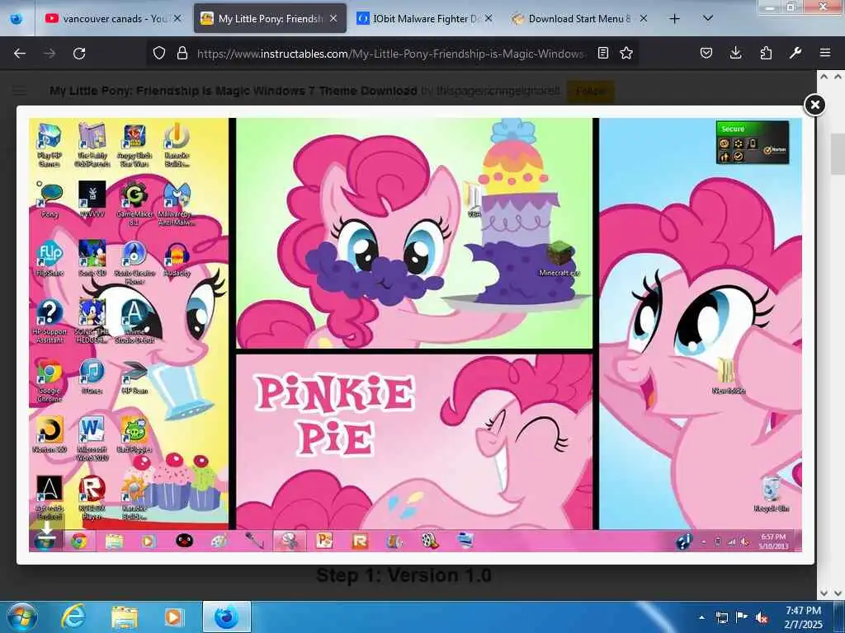Screen dimensions: 845x633
Task: Click the muted volume tray icon
Action: click(762, 617)
